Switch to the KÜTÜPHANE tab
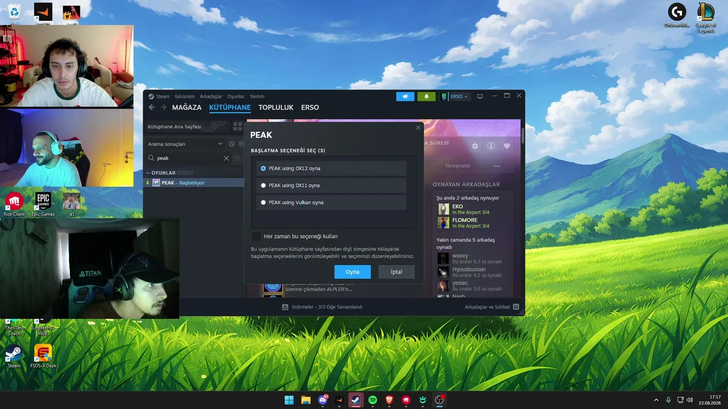Image resolution: width=728 pixels, height=409 pixels. click(x=230, y=107)
